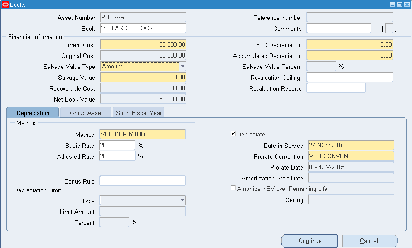The height and width of the screenshot is (248, 412).
Task: Click the Cancel button
Action: (x=369, y=241)
